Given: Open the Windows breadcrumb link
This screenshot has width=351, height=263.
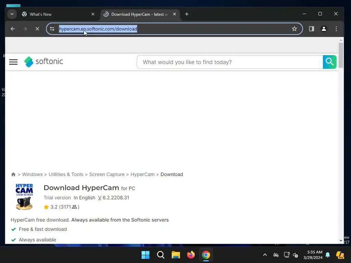Looking at the screenshot, I should click(32, 174).
